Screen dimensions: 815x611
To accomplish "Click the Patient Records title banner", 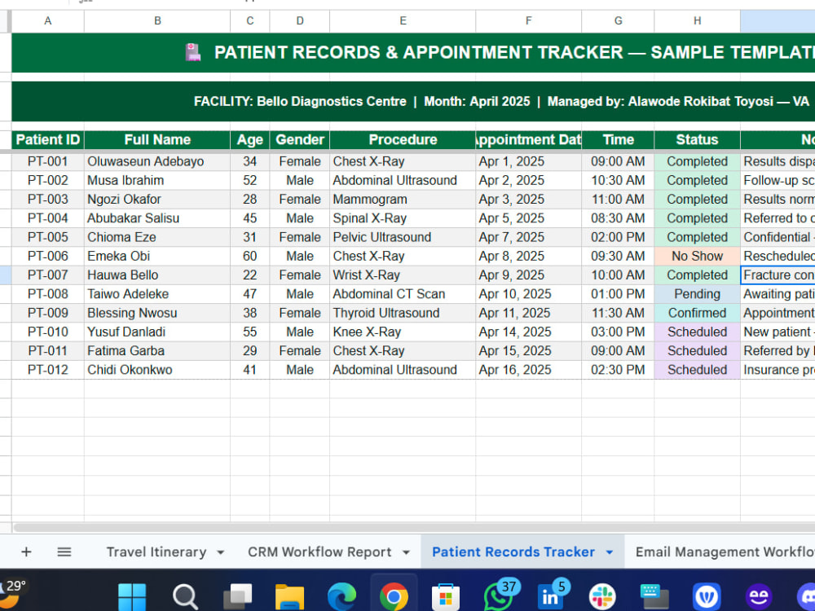I will (x=414, y=52).
